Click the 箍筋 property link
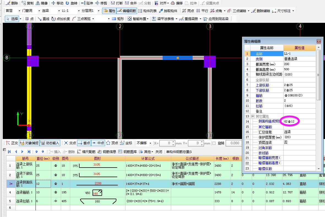Screen dimensions: 325x217 click(259, 96)
